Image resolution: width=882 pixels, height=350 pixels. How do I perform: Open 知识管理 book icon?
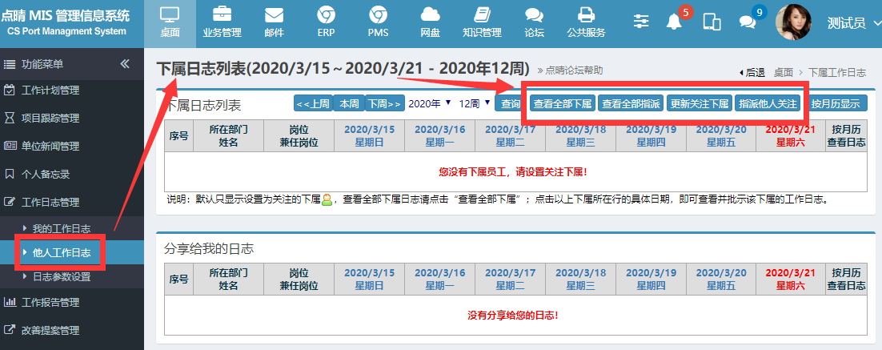point(482,15)
